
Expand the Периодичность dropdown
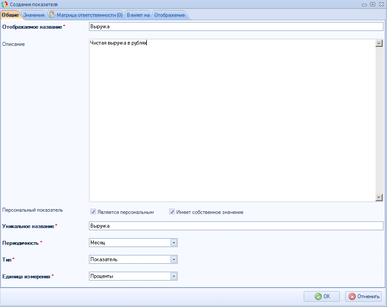point(174,243)
